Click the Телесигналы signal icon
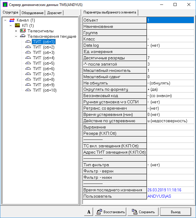 click(x=23, y=31)
